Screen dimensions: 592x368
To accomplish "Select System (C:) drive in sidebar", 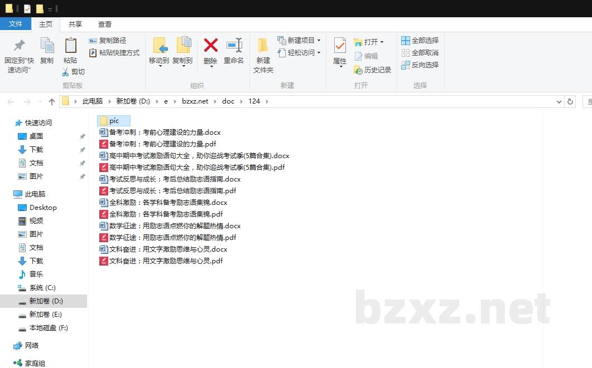I will pyautogui.click(x=42, y=288).
